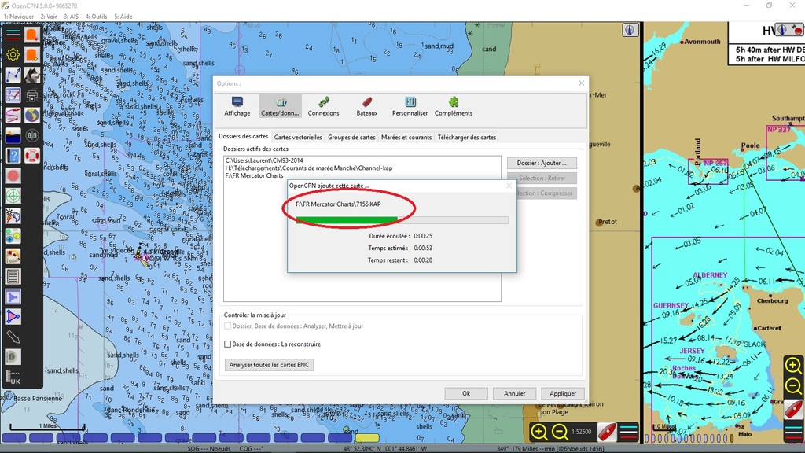805x453 pixels.
Task: Click the yellow chart bar segment at bottom
Action: click(367, 438)
